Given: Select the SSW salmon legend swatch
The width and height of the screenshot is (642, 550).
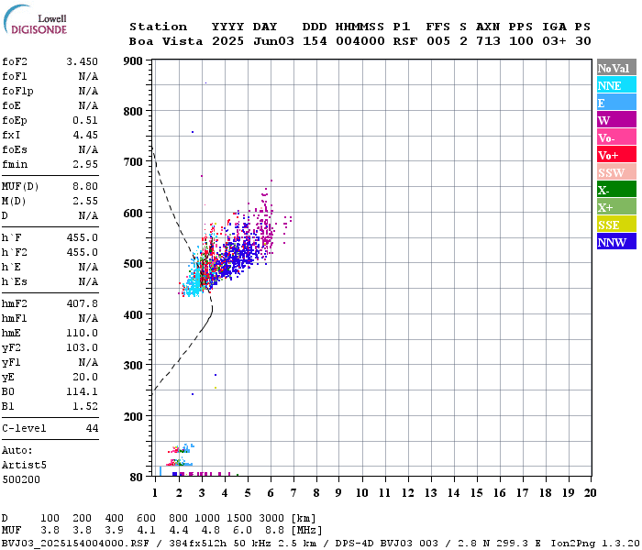Looking at the screenshot, I should coord(616,172).
